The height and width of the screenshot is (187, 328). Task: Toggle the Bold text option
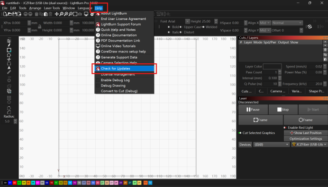coord(169,27)
